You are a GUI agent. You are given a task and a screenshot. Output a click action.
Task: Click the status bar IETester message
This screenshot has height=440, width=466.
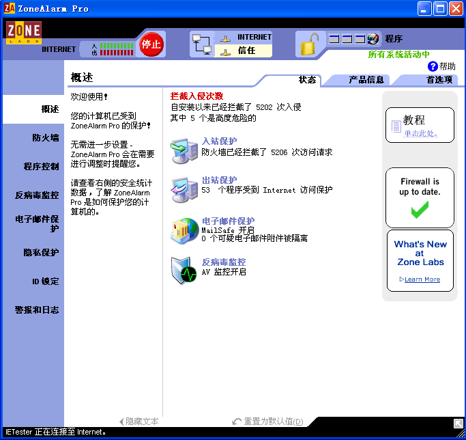coord(55,432)
